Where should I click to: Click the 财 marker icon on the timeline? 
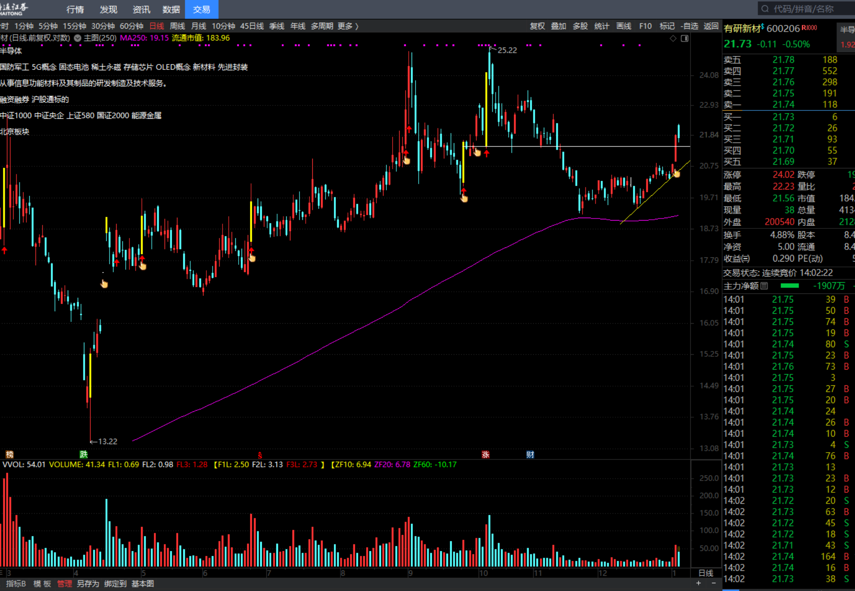coord(530,454)
